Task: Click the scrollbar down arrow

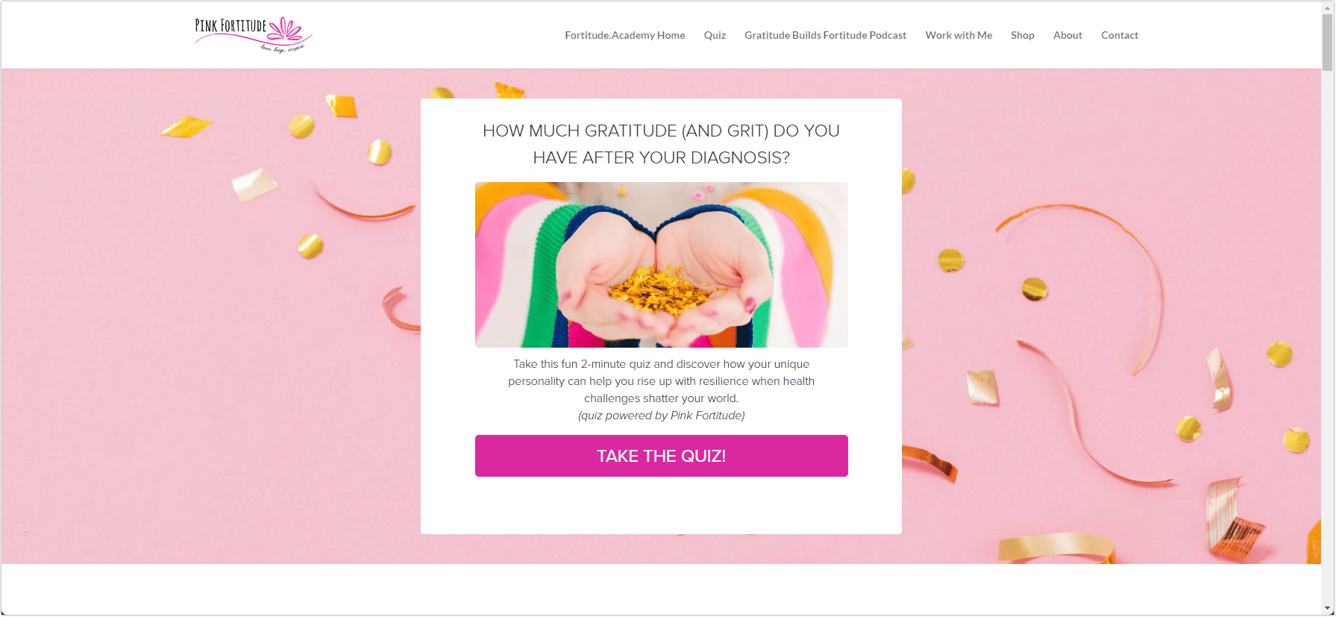Action: (1327, 610)
